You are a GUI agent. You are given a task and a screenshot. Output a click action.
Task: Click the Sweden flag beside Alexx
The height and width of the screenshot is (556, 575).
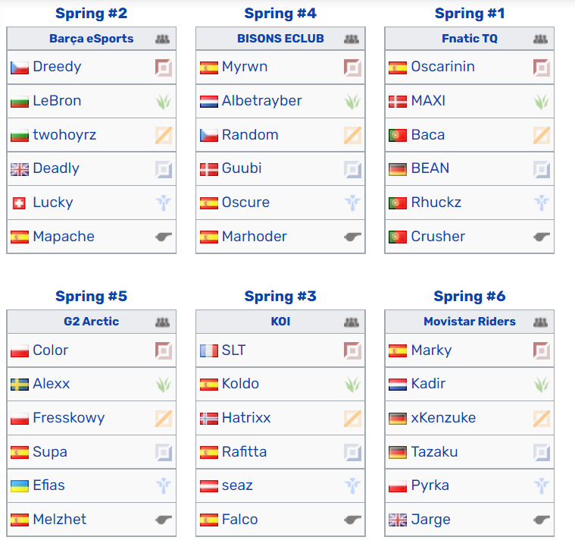[20, 385]
